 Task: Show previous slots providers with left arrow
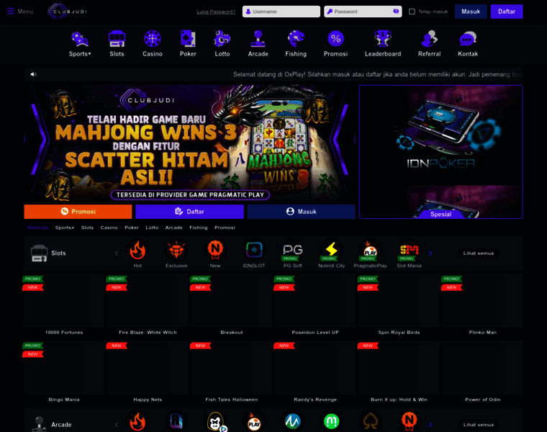117,253
